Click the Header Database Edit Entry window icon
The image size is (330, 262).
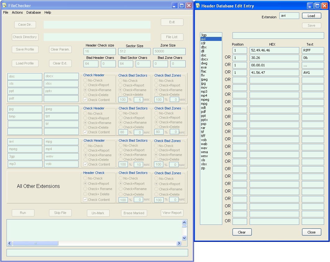click(x=198, y=6)
